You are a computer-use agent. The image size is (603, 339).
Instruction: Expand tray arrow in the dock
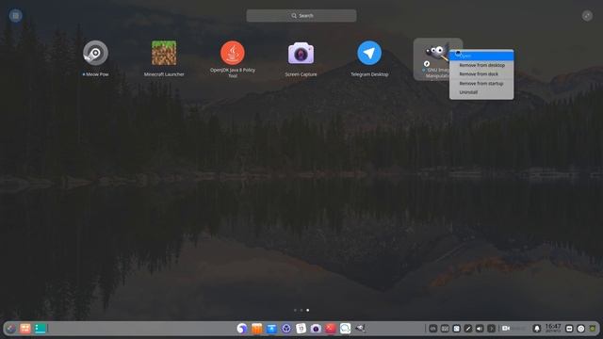coord(491,329)
